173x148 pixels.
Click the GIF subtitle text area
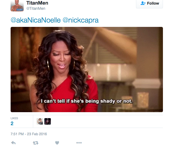point(87,101)
